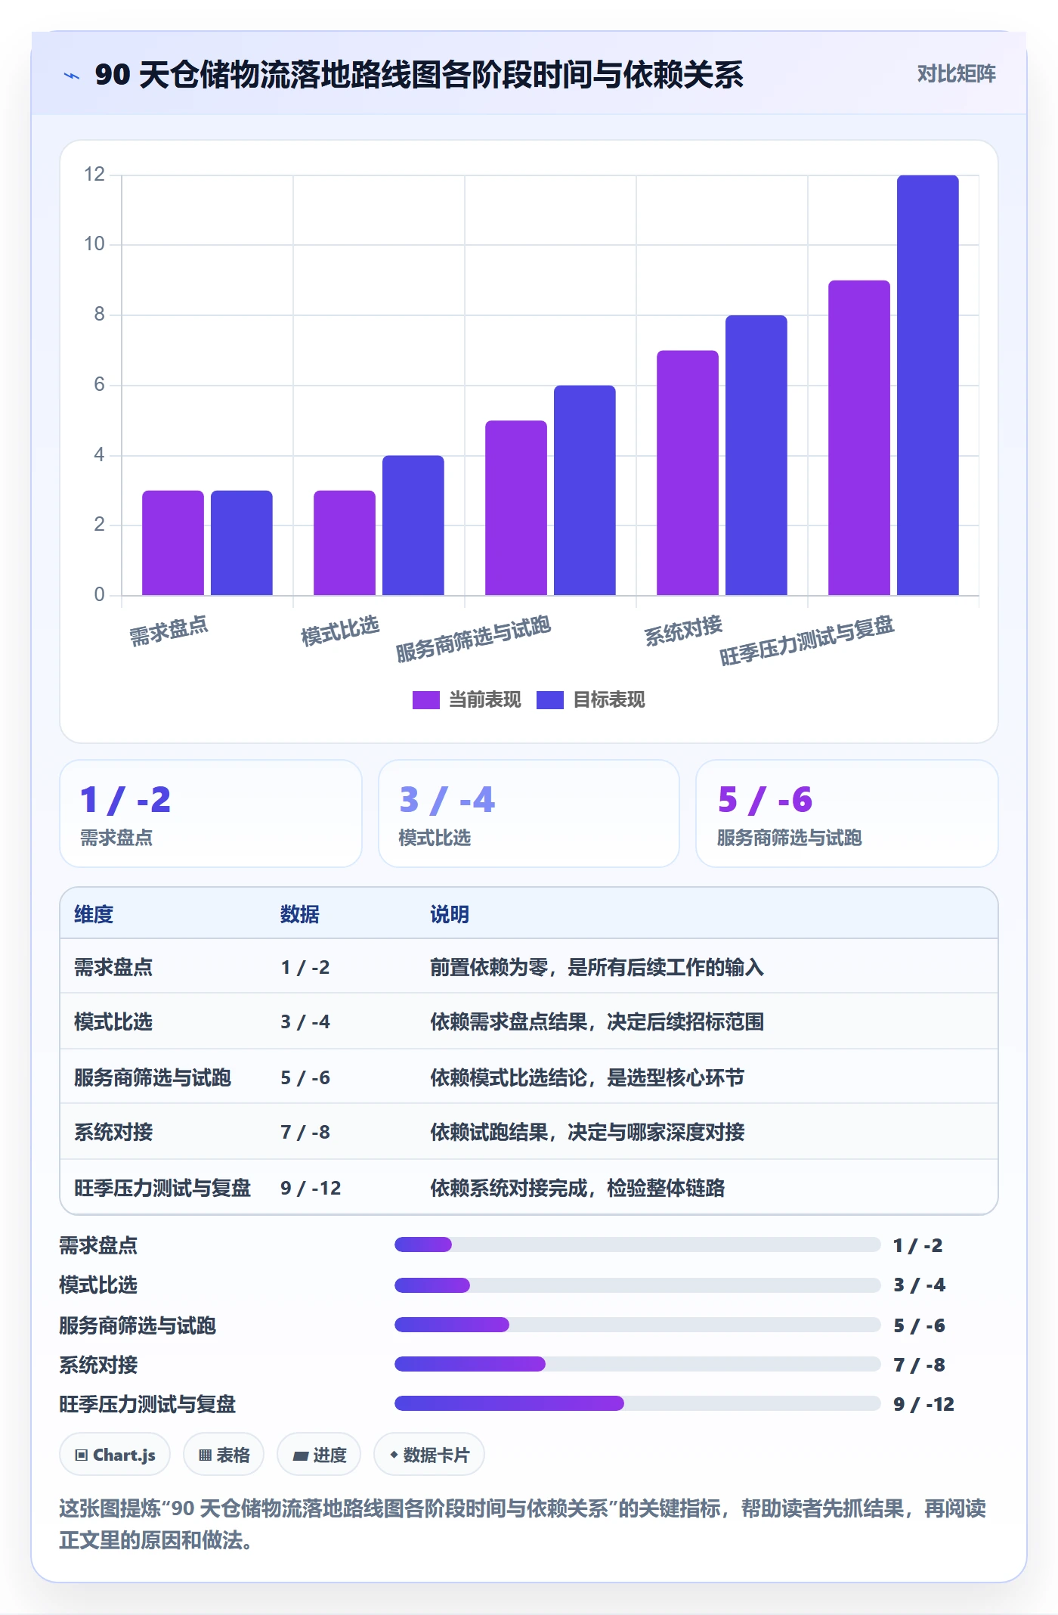The height and width of the screenshot is (1615, 1058).
Task: Click the 需求盘点 progress bar
Action: click(x=638, y=1245)
